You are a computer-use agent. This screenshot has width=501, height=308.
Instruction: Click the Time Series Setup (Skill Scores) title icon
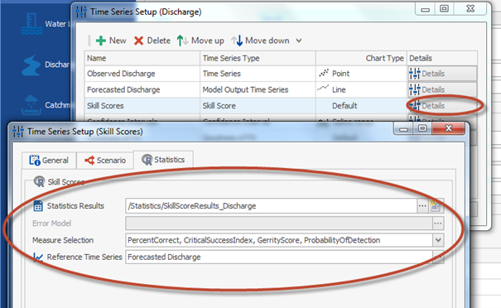click(18, 132)
